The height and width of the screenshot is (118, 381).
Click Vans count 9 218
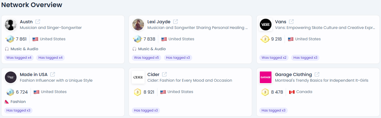coord(276,39)
